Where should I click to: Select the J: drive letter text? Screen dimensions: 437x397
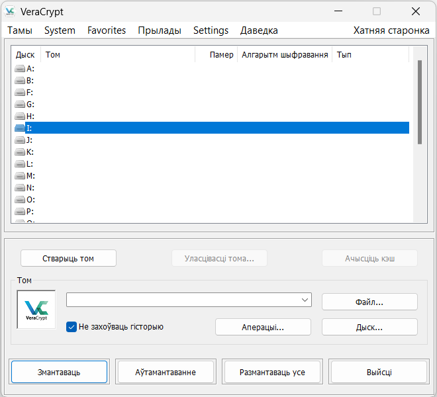(29, 140)
